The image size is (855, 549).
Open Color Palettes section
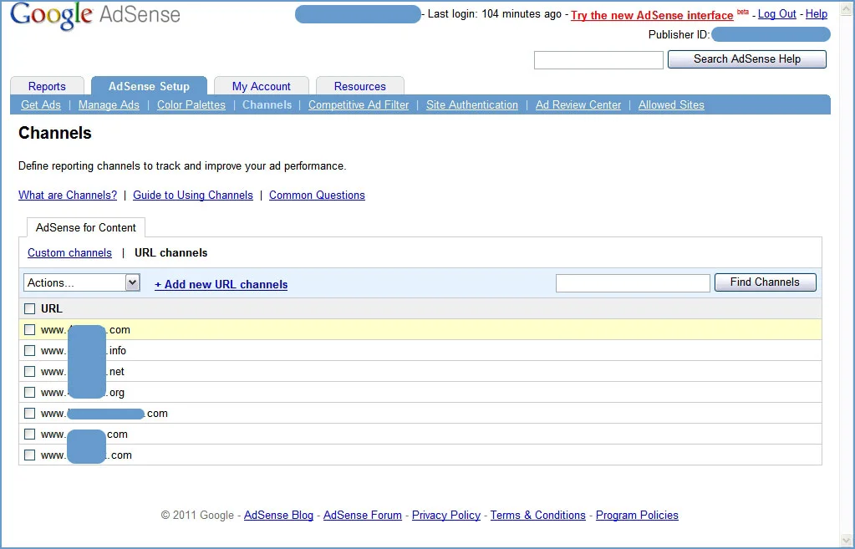coord(191,105)
